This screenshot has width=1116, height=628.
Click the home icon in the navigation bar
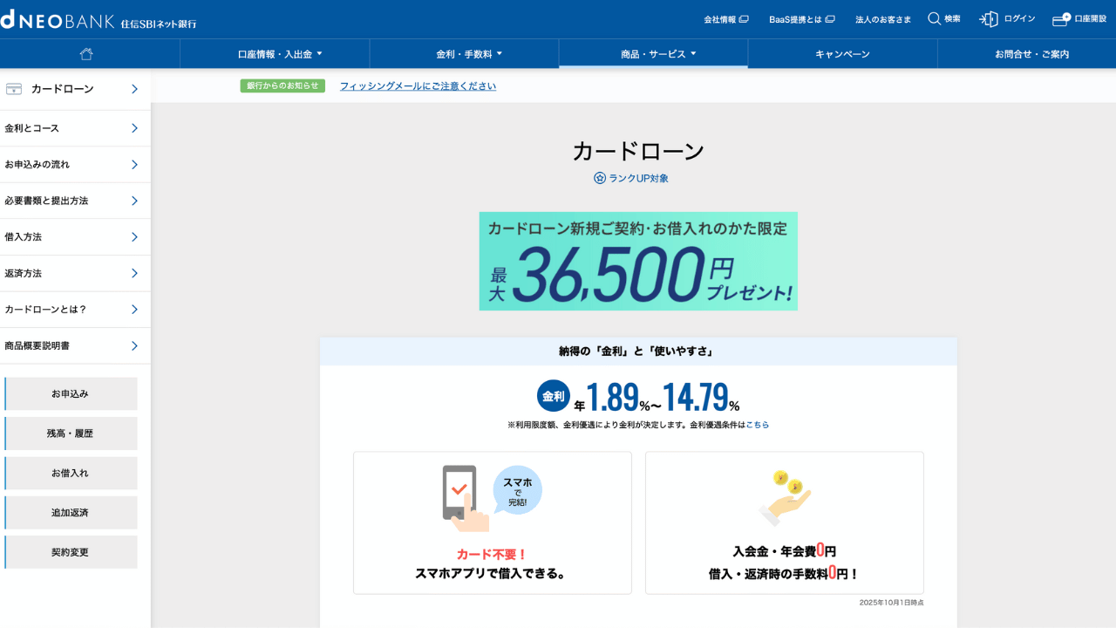click(x=85, y=53)
